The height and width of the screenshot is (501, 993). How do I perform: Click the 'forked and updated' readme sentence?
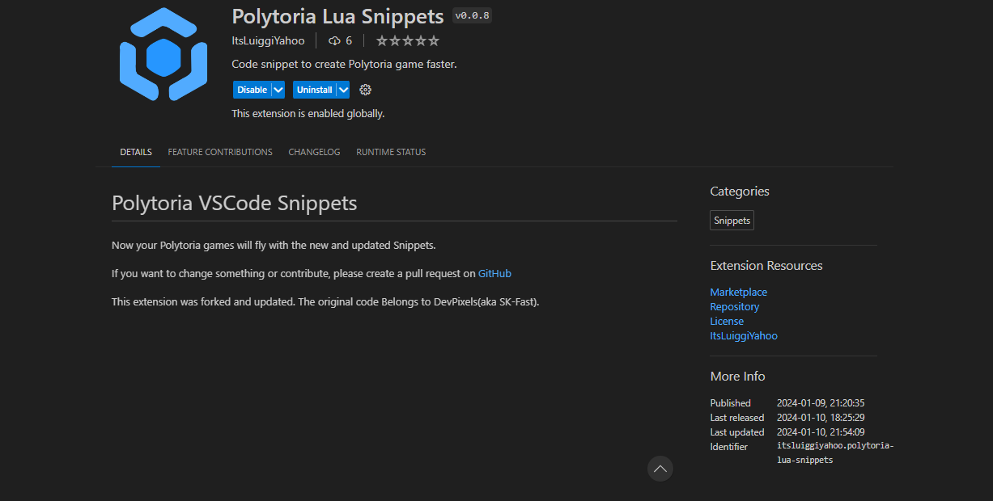tap(325, 302)
